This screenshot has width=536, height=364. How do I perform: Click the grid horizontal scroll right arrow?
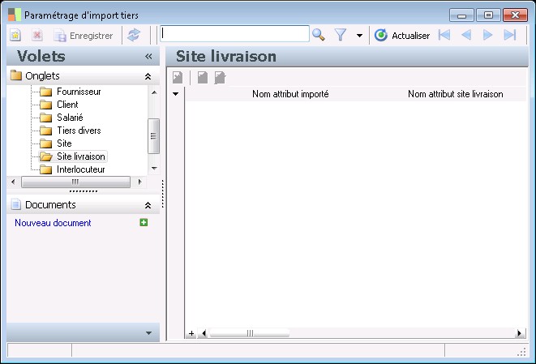pyautogui.click(x=520, y=333)
